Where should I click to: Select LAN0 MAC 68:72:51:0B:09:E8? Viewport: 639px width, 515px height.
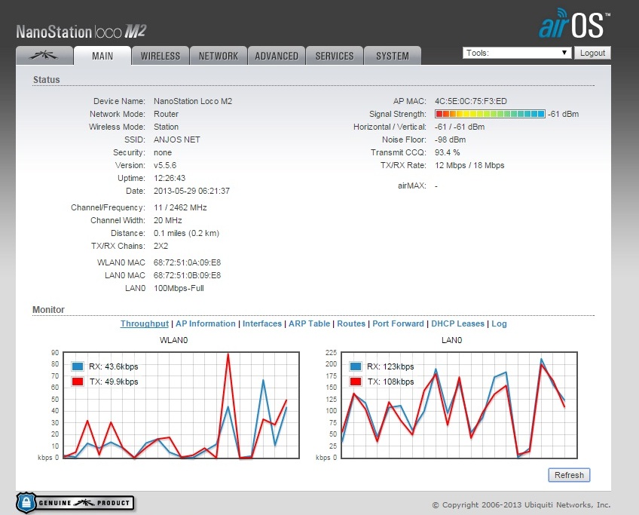click(x=187, y=275)
